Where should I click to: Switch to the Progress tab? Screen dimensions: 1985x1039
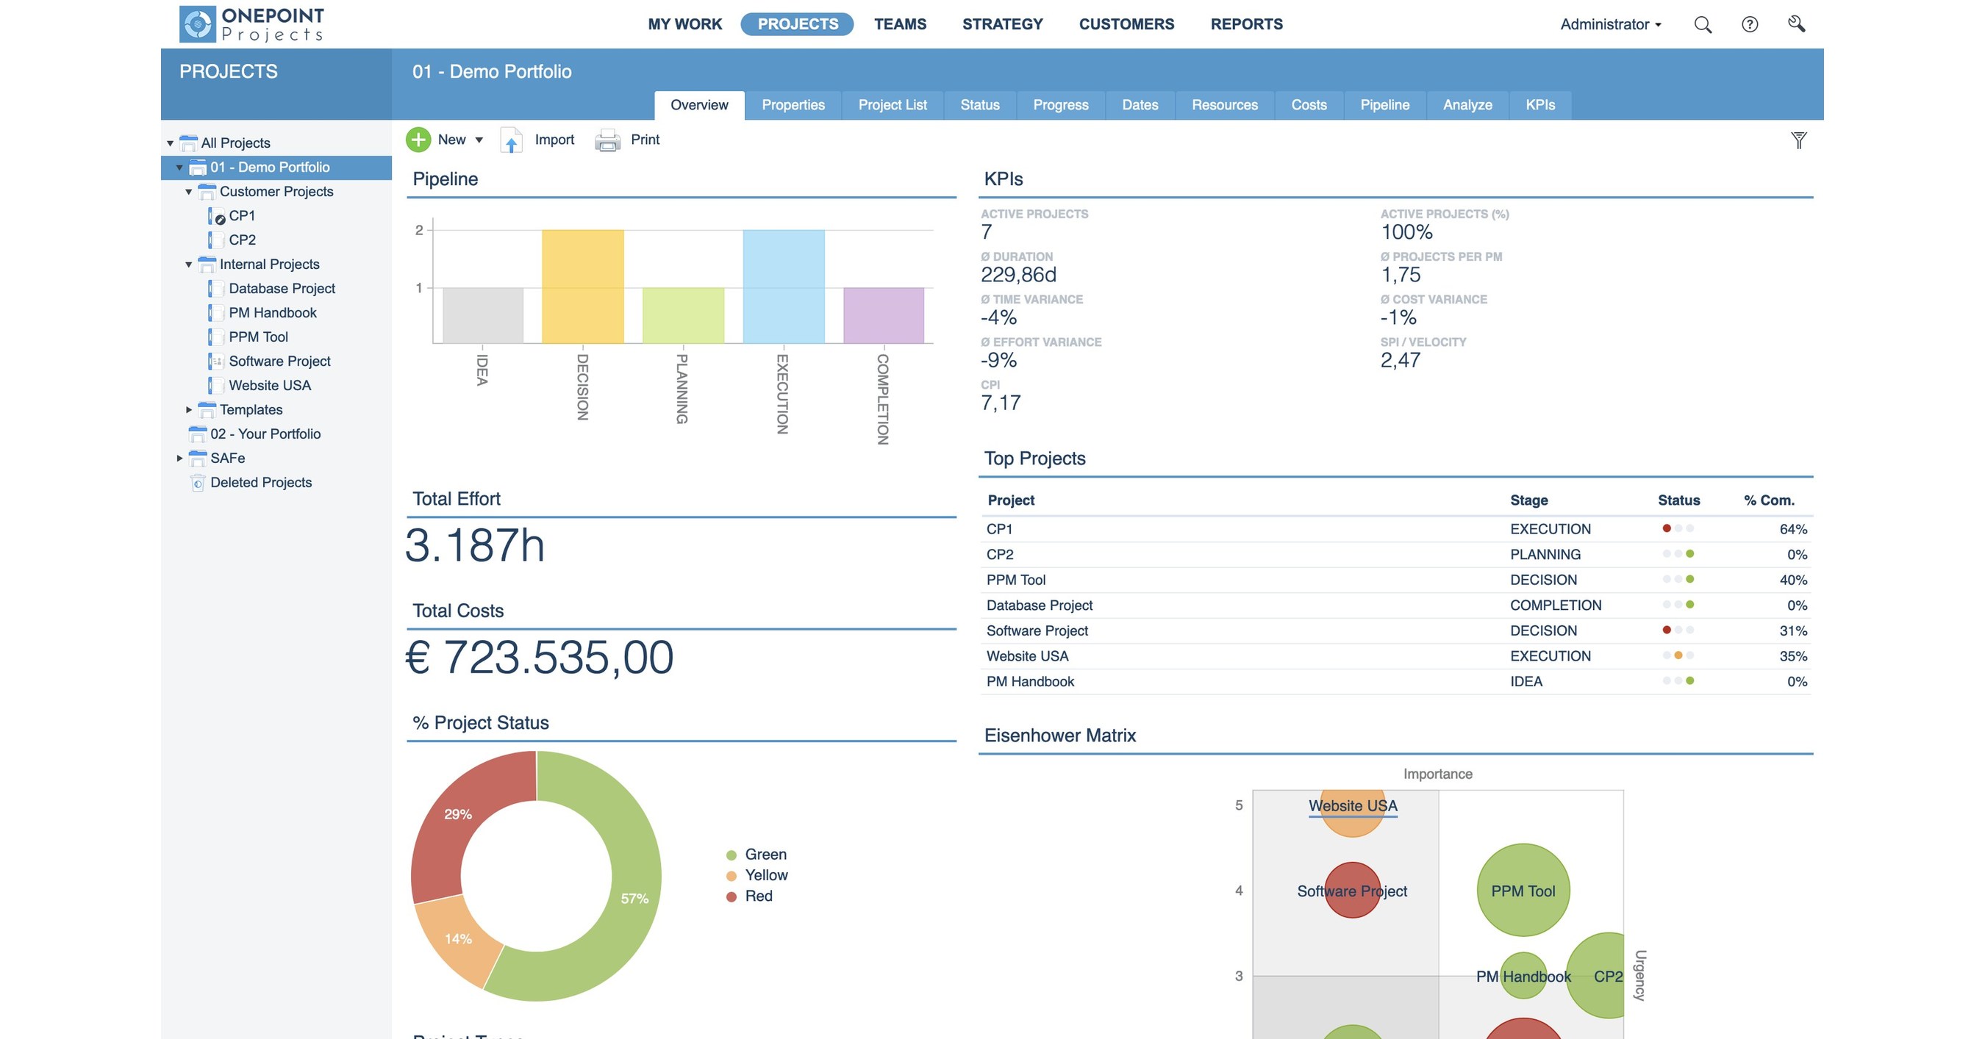click(1060, 106)
